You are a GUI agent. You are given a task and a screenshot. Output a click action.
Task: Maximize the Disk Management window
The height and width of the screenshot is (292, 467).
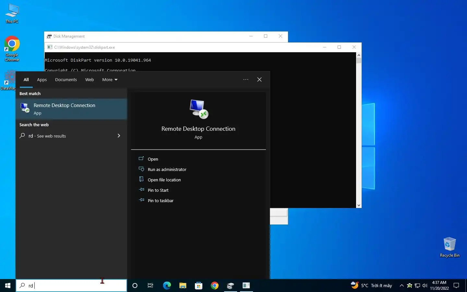[x=266, y=36]
